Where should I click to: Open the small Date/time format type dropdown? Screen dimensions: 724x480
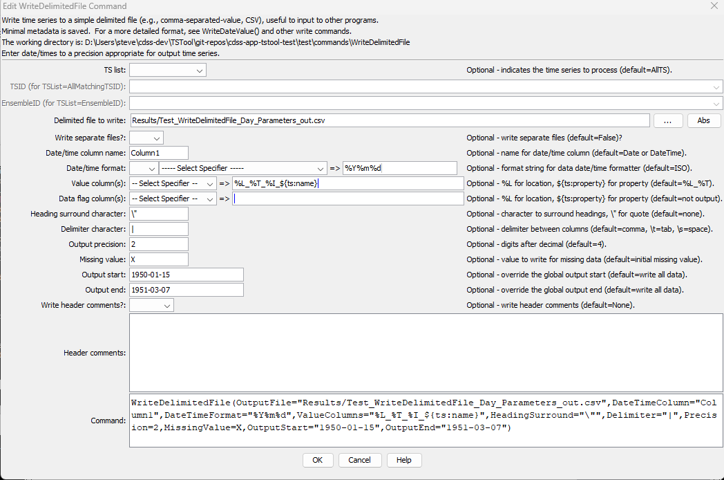tap(144, 168)
